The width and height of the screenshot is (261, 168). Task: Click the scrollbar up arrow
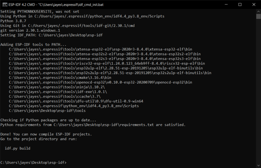point(258,11)
